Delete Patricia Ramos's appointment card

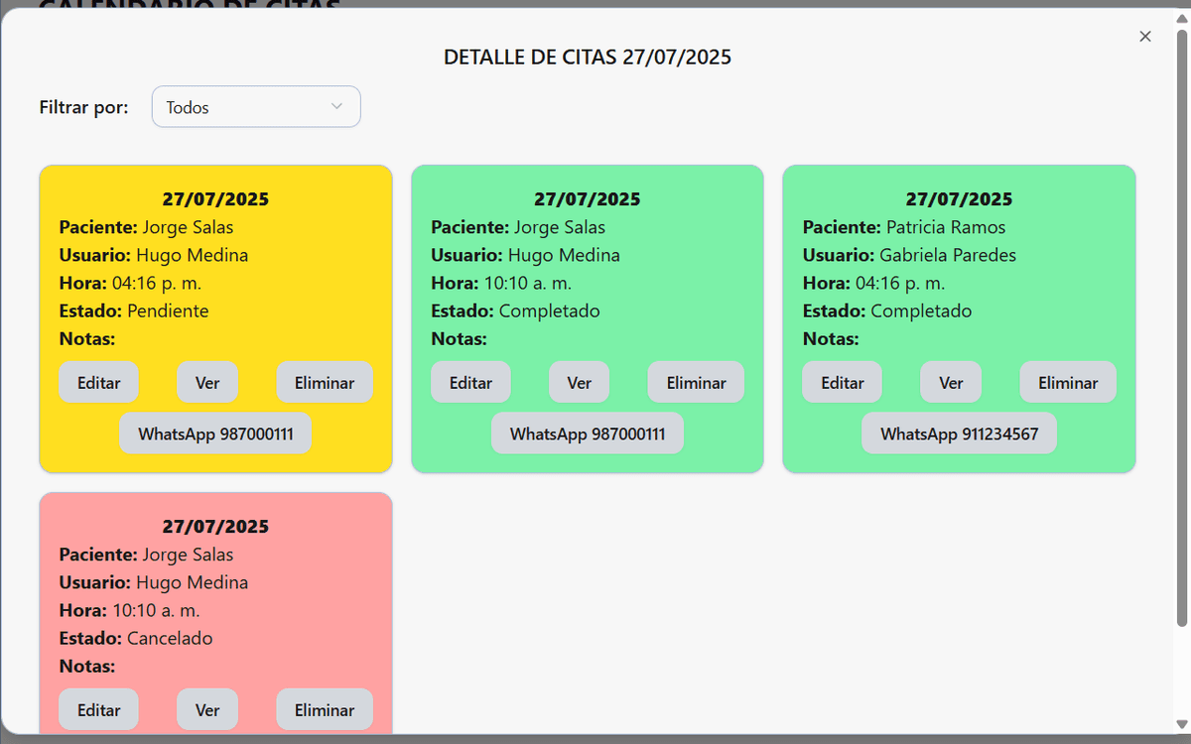(1068, 382)
